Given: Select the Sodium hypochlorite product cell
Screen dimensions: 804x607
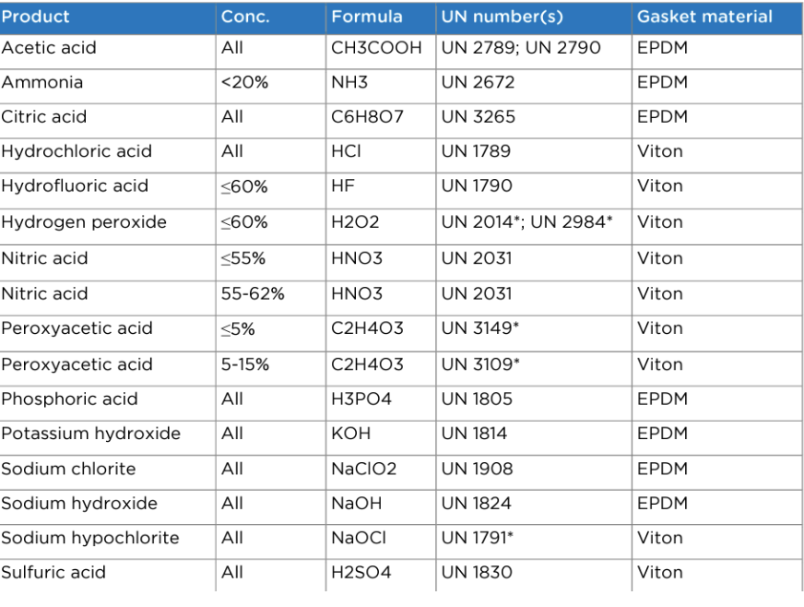Looking at the screenshot, I should [108, 542].
